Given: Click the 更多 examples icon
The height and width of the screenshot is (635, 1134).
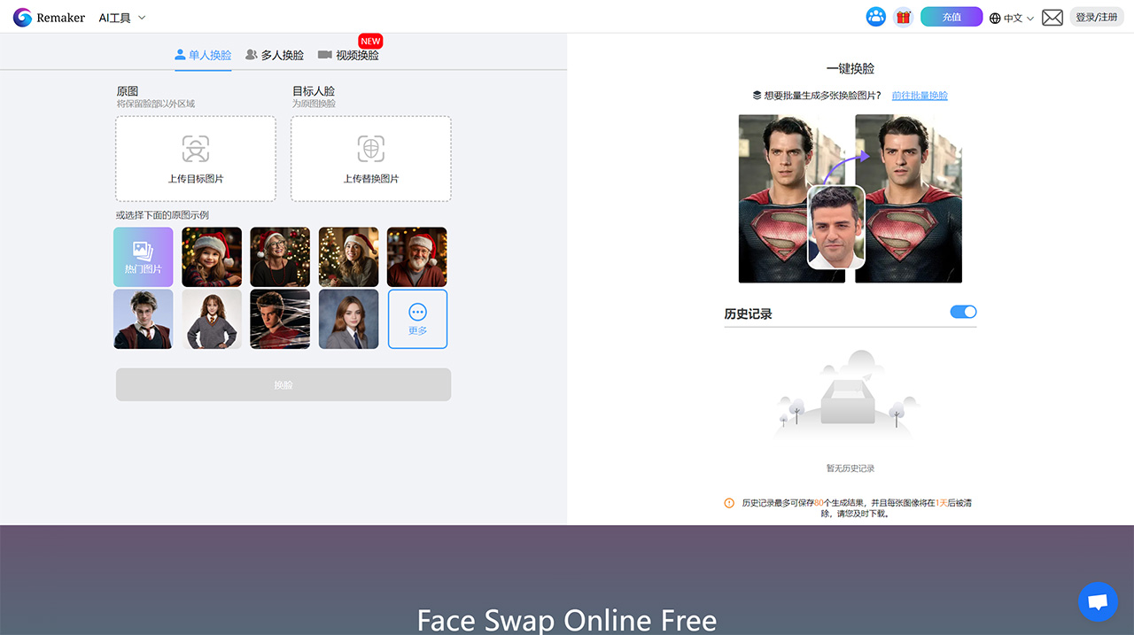Looking at the screenshot, I should pyautogui.click(x=417, y=320).
